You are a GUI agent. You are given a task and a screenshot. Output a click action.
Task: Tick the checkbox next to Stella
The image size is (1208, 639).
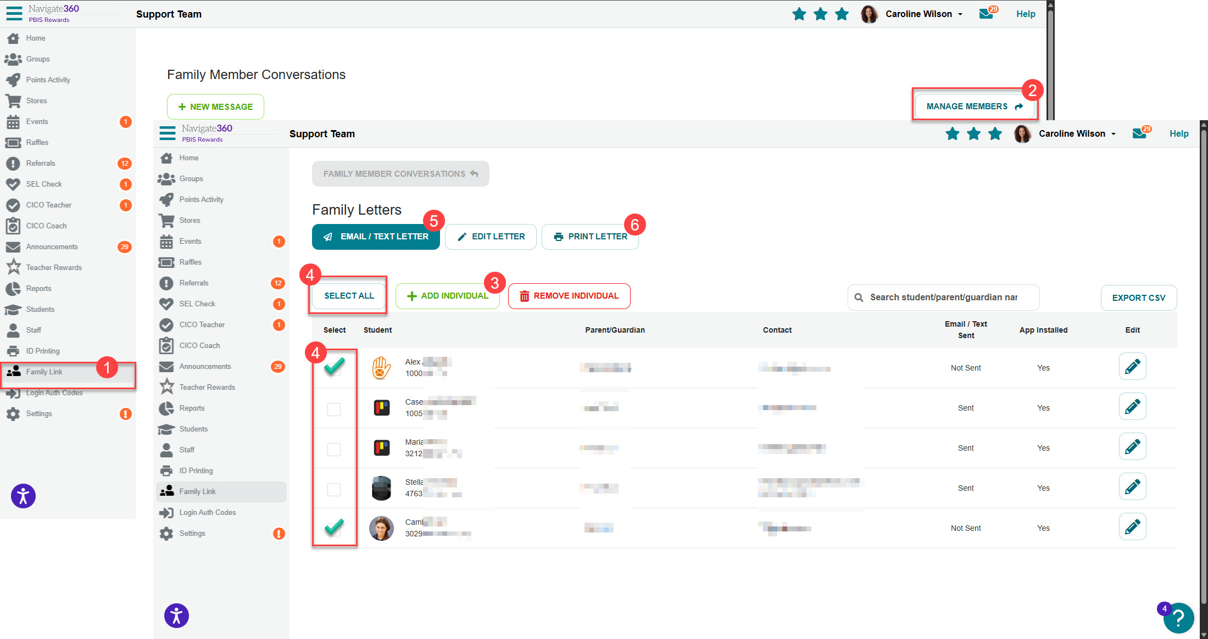click(334, 489)
